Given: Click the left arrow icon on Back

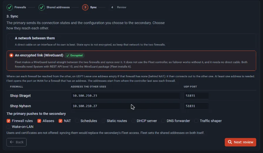Looking at the screenshot, I should (11, 142).
